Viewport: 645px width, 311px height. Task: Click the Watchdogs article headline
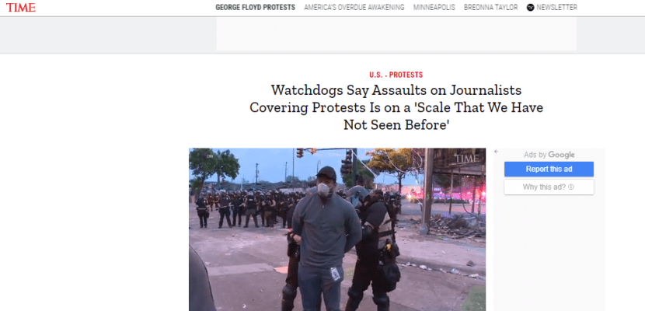[396, 107]
